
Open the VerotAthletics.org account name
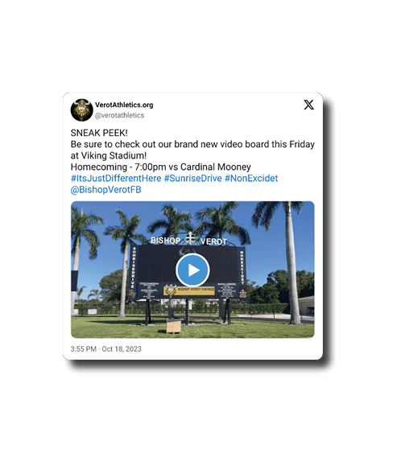click(124, 105)
